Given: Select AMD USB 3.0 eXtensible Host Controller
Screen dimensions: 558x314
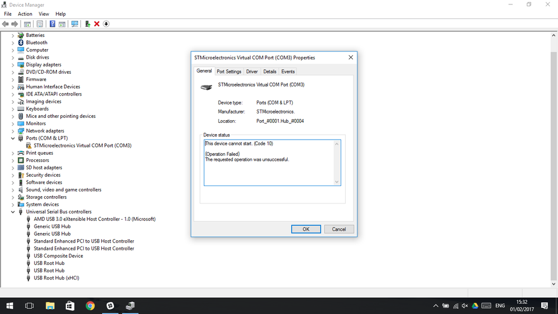Looking at the screenshot, I should coord(94,220).
